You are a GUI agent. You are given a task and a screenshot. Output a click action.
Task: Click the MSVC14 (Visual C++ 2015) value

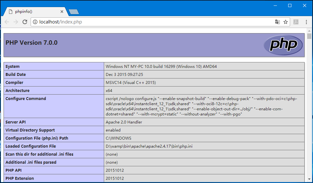(131, 82)
